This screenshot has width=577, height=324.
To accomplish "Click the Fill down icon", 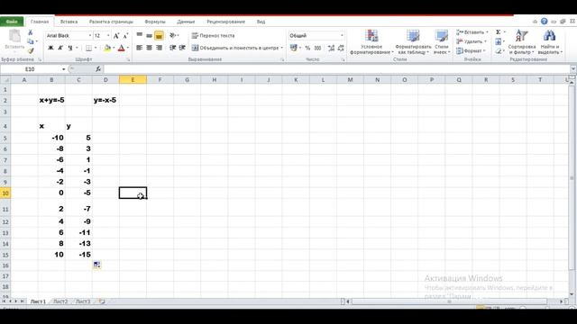I will click(x=499, y=41).
